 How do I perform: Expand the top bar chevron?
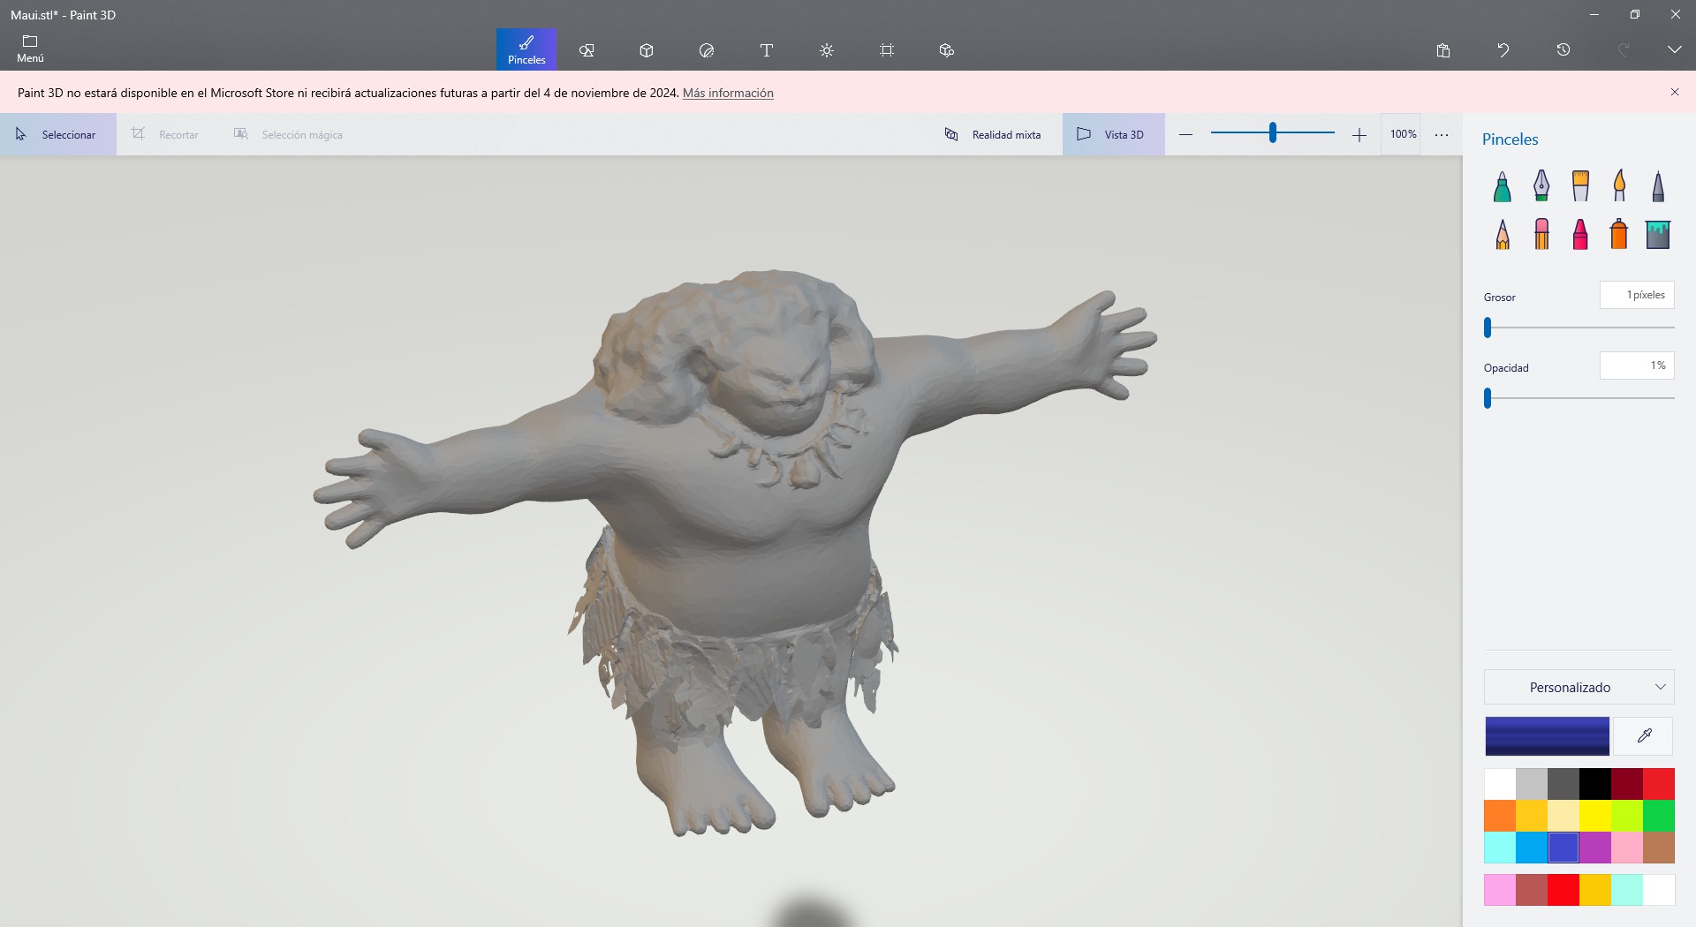point(1674,50)
